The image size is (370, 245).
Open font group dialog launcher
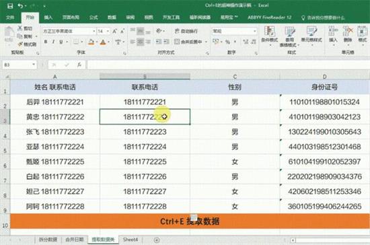point(124,54)
